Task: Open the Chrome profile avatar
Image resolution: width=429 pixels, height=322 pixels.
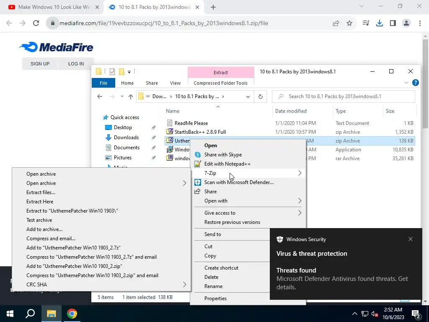Action: [x=406, y=23]
